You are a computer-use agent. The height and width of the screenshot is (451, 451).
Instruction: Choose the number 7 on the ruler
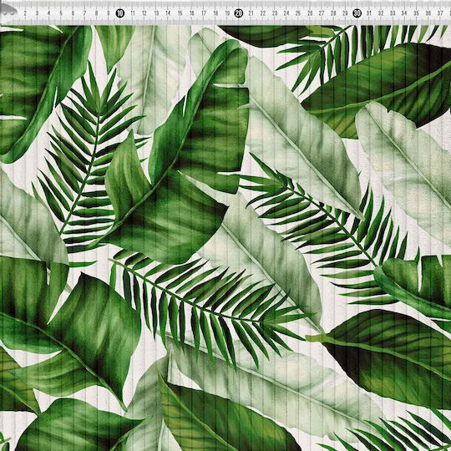pos(84,13)
